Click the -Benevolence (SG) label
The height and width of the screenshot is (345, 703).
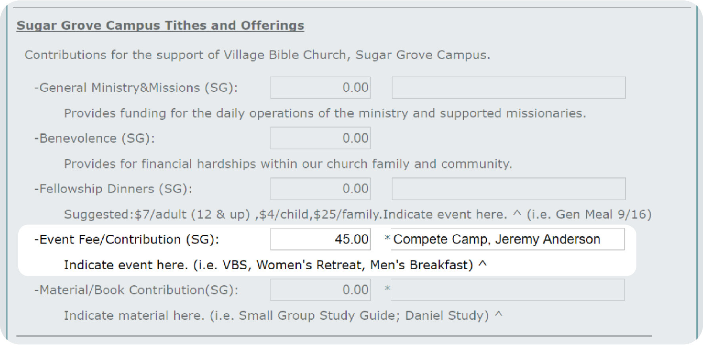point(94,138)
